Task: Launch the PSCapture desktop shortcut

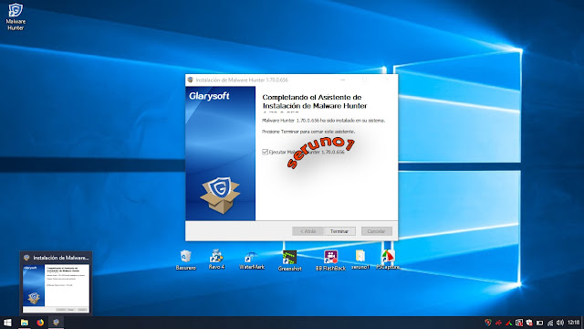Action: click(388, 260)
